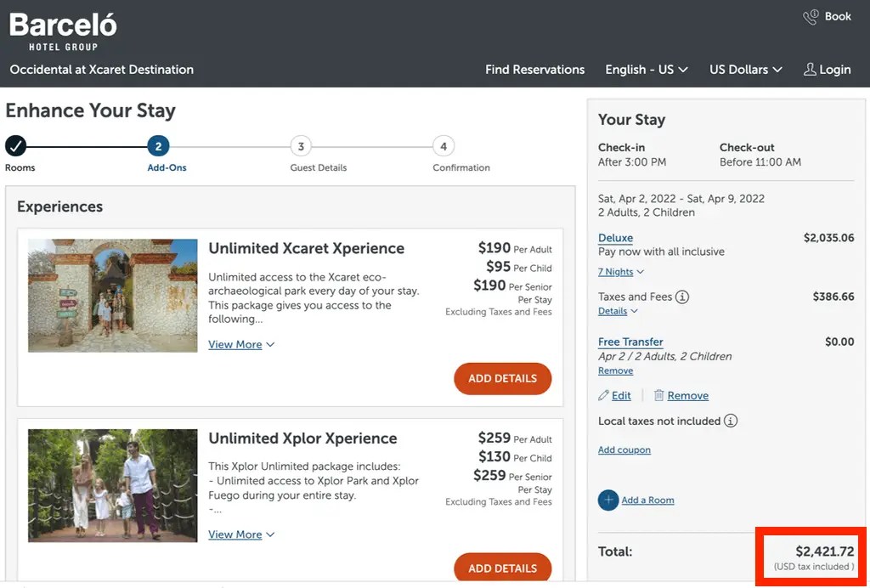Open the US Dollars currency dropdown

click(745, 70)
